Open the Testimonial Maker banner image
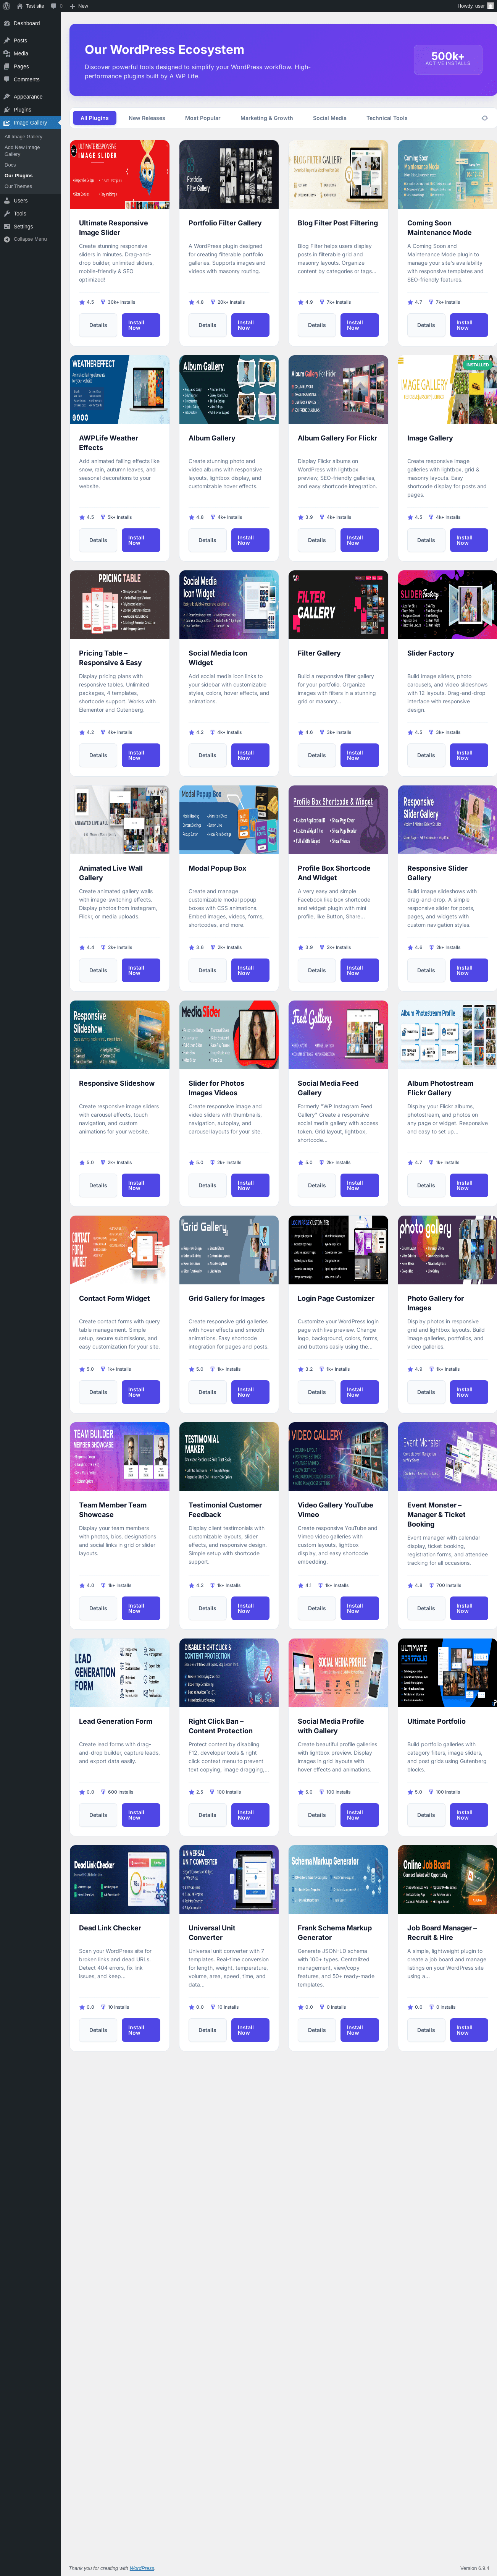497x2576 pixels. click(x=229, y=1457)
